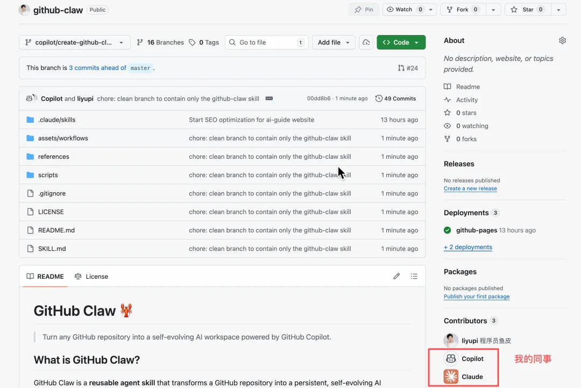
Task: Expand commit message ellipsis icon
Action: coord(269,98)
